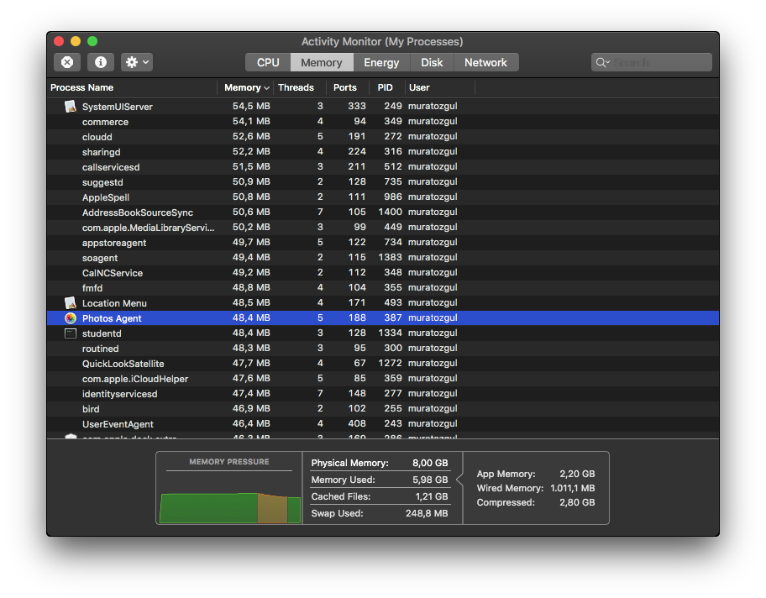The width and height of the screenshot is (766, 598).
Task: Click the Quit Process stop icon
Action: pos(67,62)
